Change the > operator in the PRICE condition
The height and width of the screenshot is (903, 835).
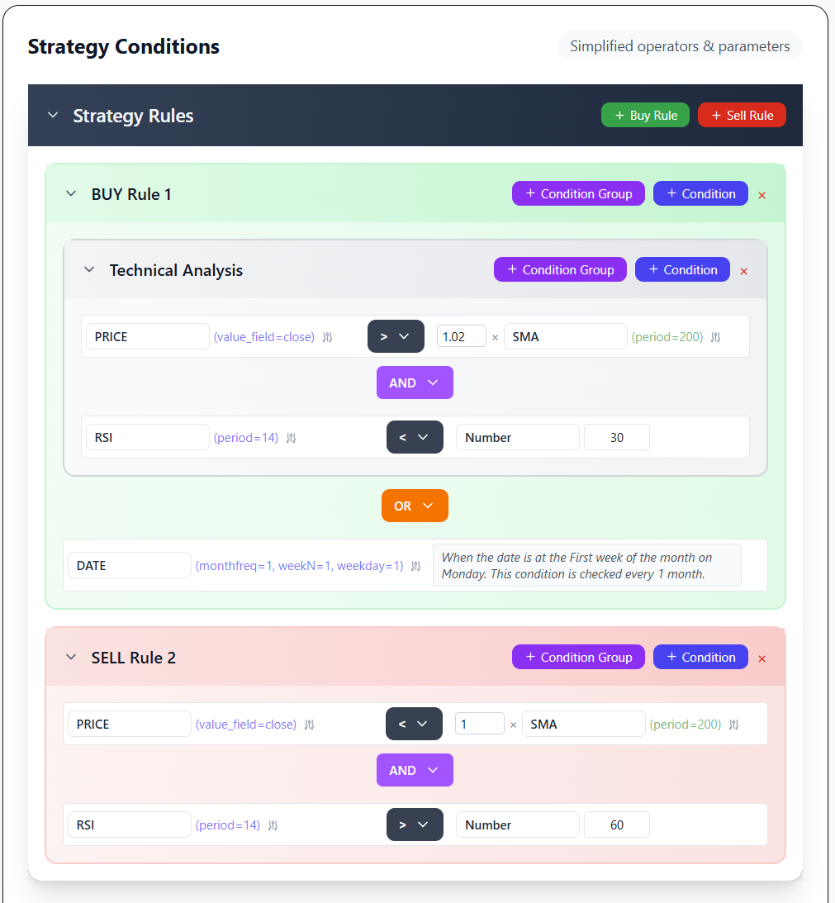(396, 336)
